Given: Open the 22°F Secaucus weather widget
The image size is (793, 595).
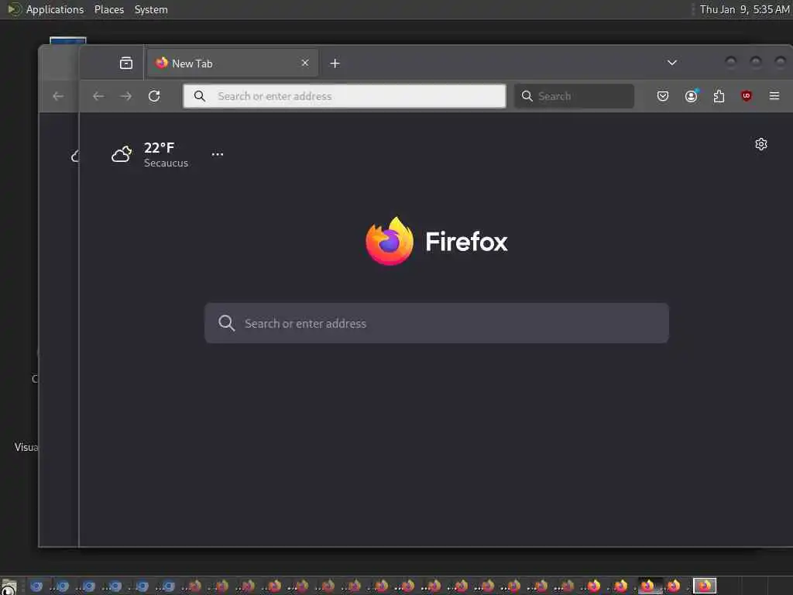Looking at the screenshot, I should (150, 154).
